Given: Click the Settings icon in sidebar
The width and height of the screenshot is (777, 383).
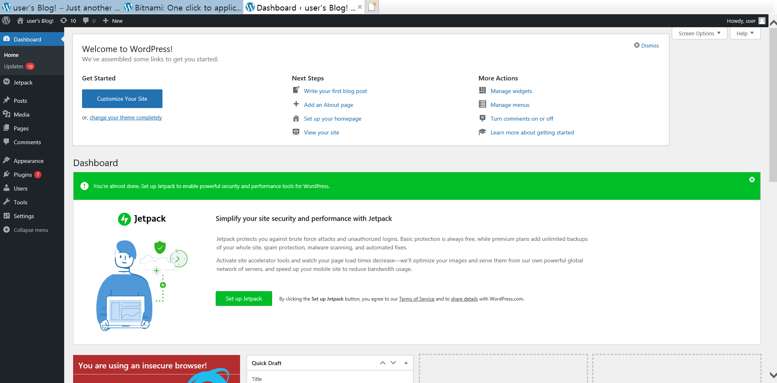Looking at the screenshot, I should [6, 216].
